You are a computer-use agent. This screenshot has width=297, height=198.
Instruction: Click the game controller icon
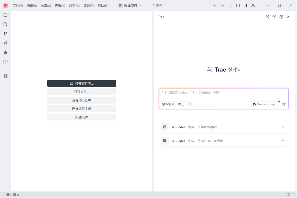[x=165, y=127]
